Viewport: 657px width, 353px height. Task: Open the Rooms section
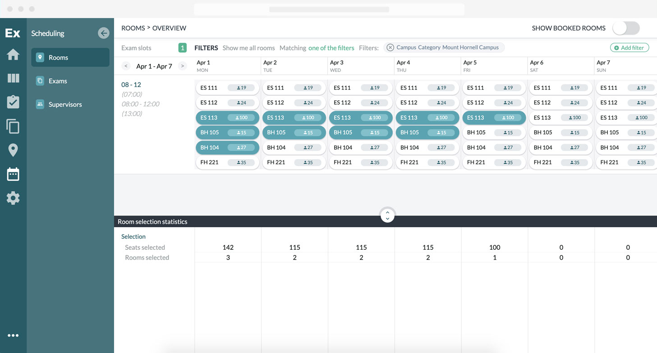(70, 57)
